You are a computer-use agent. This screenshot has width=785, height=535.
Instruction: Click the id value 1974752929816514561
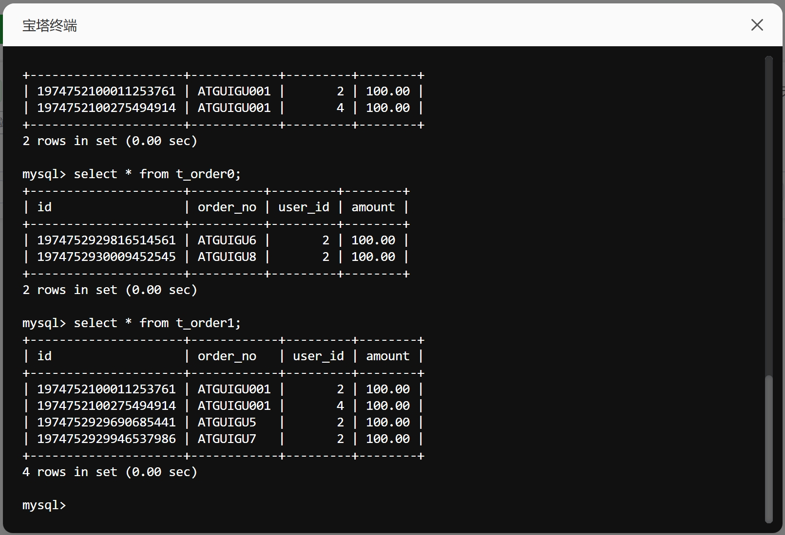106,240
